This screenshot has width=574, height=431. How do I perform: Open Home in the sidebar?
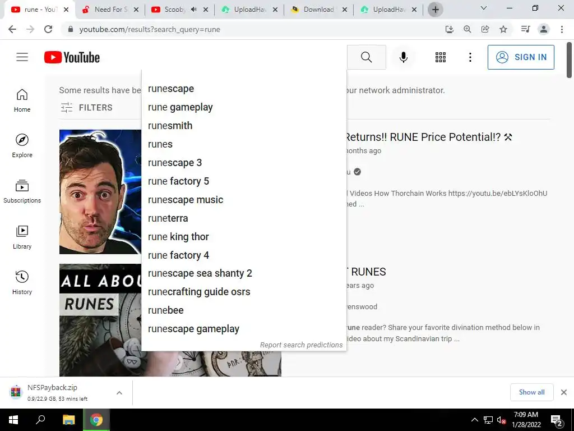point(22,100)
